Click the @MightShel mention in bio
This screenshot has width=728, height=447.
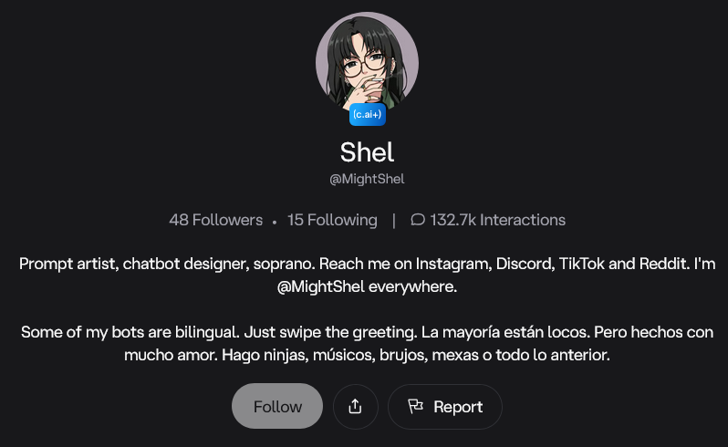[x=321, y=286]
